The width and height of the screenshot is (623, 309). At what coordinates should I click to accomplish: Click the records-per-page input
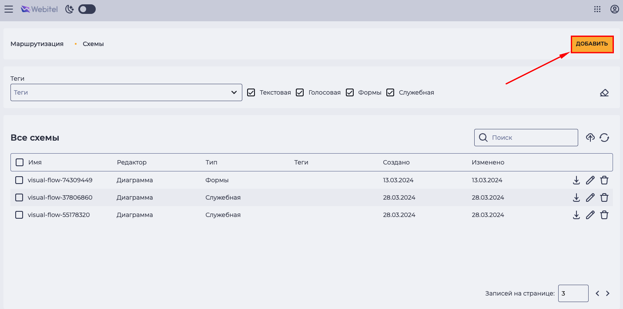click(573, 293)
